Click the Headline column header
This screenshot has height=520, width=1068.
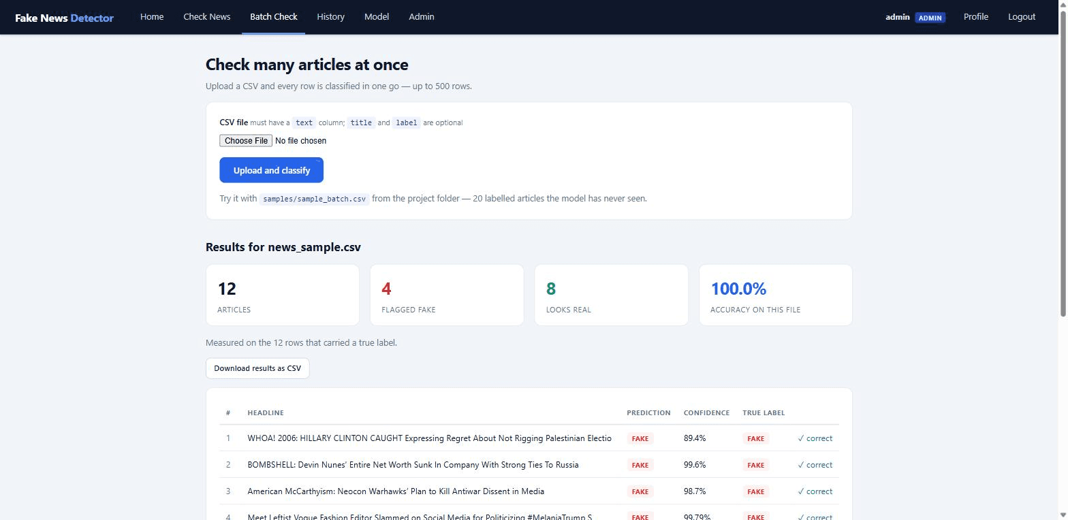coord(266,412)
